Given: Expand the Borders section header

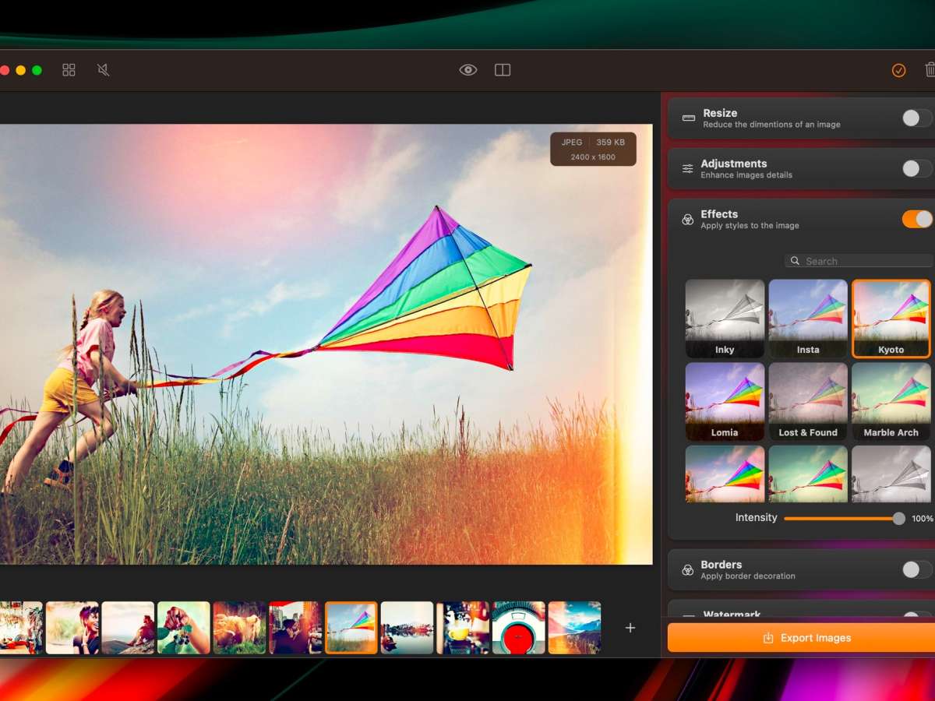Looking at the screenshot, I should pos(721,569).
